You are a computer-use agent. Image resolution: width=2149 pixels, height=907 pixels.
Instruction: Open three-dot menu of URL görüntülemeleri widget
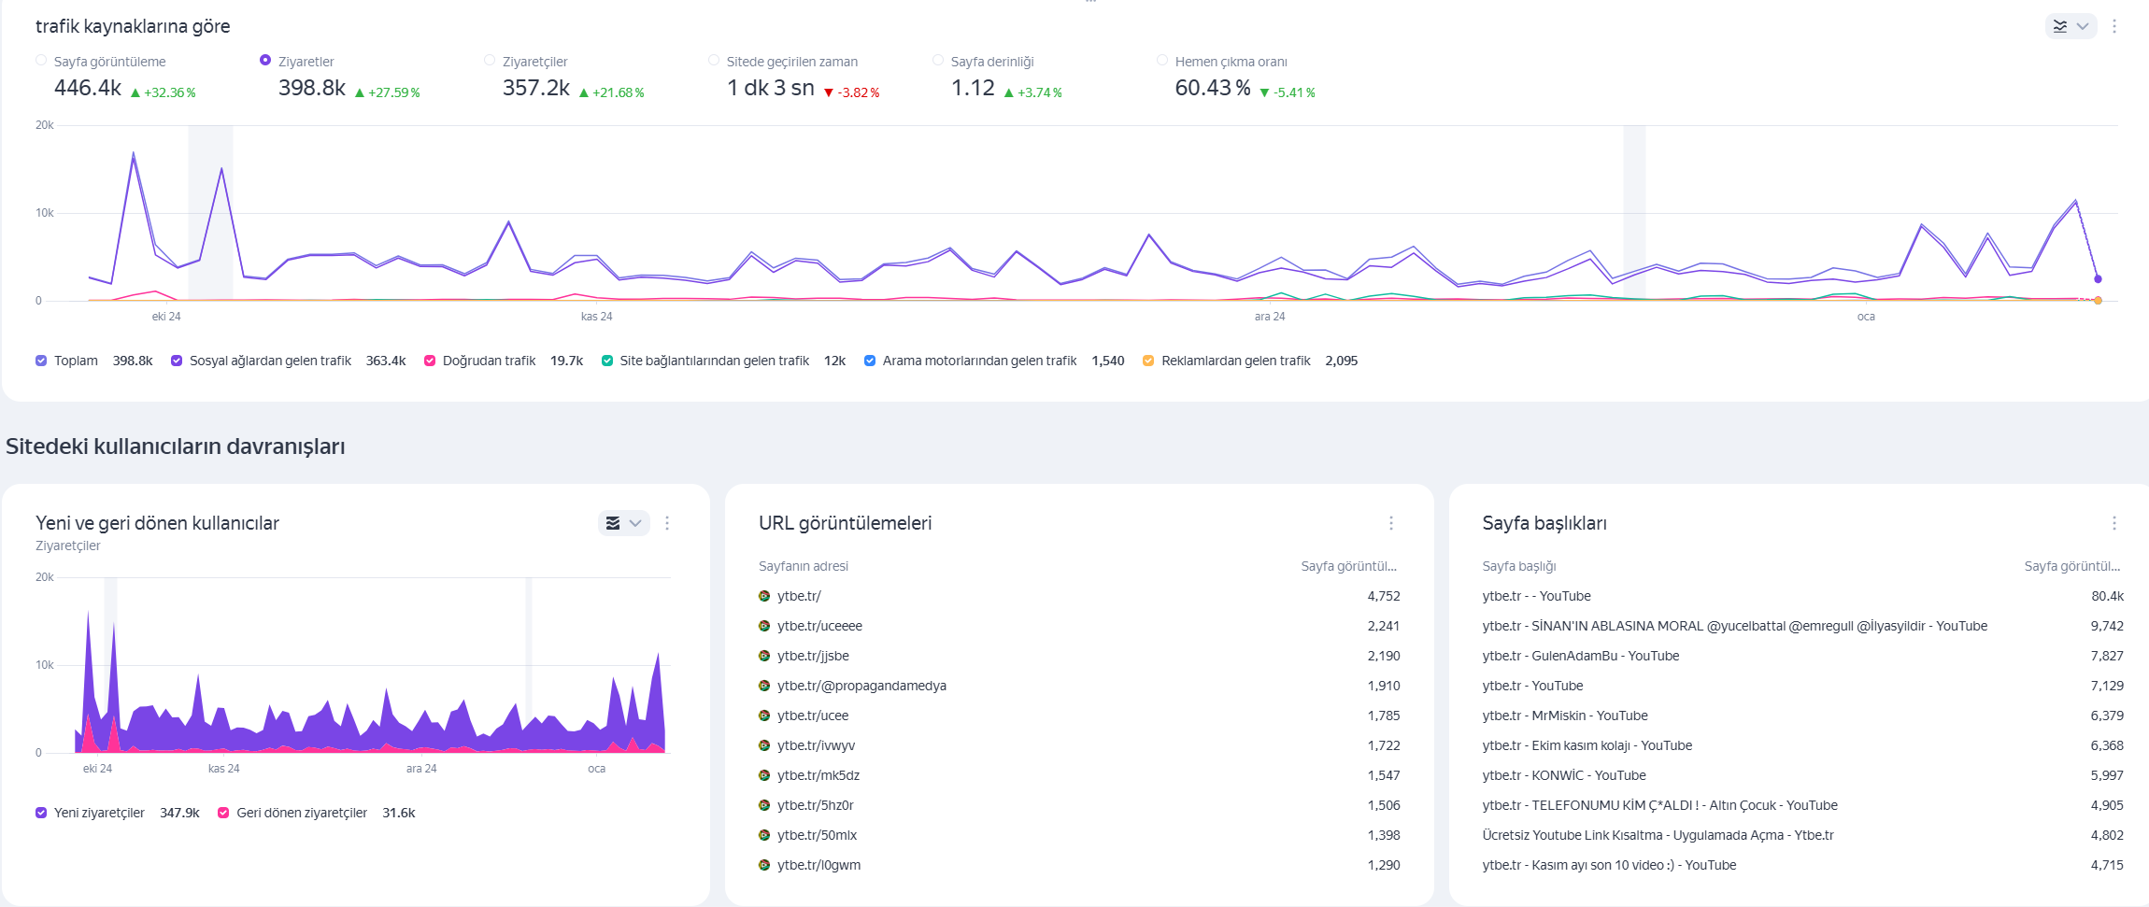[x=1391, y=523]
